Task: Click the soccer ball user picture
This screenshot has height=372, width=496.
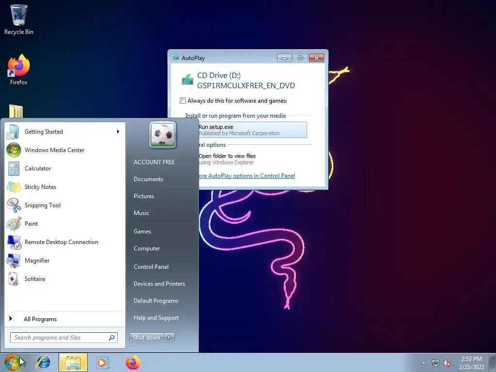Action: [x=163, y=135]
